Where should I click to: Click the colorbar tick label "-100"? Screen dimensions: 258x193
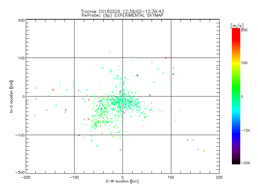tap(246, 130)
